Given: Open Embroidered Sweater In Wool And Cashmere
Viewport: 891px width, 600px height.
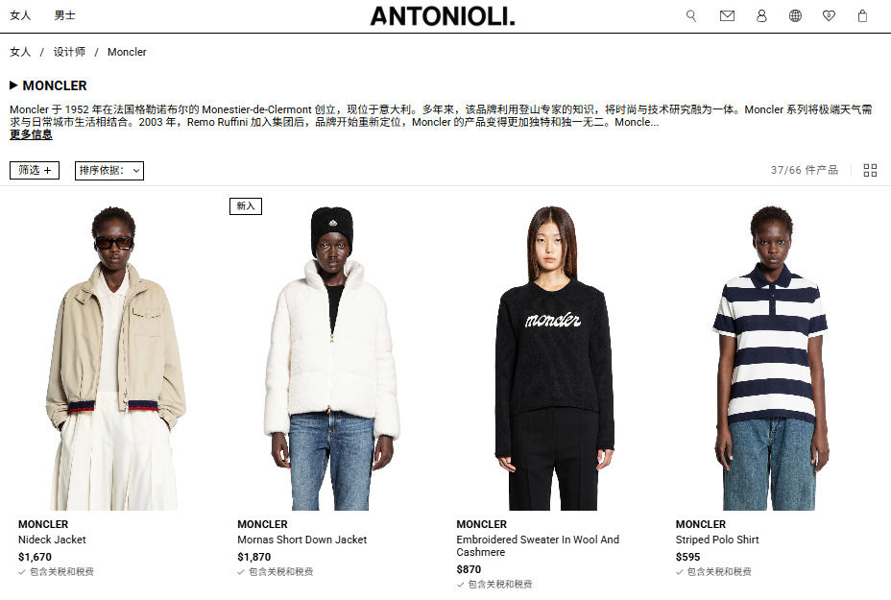Looking at the screenshot, I should 538,545.
